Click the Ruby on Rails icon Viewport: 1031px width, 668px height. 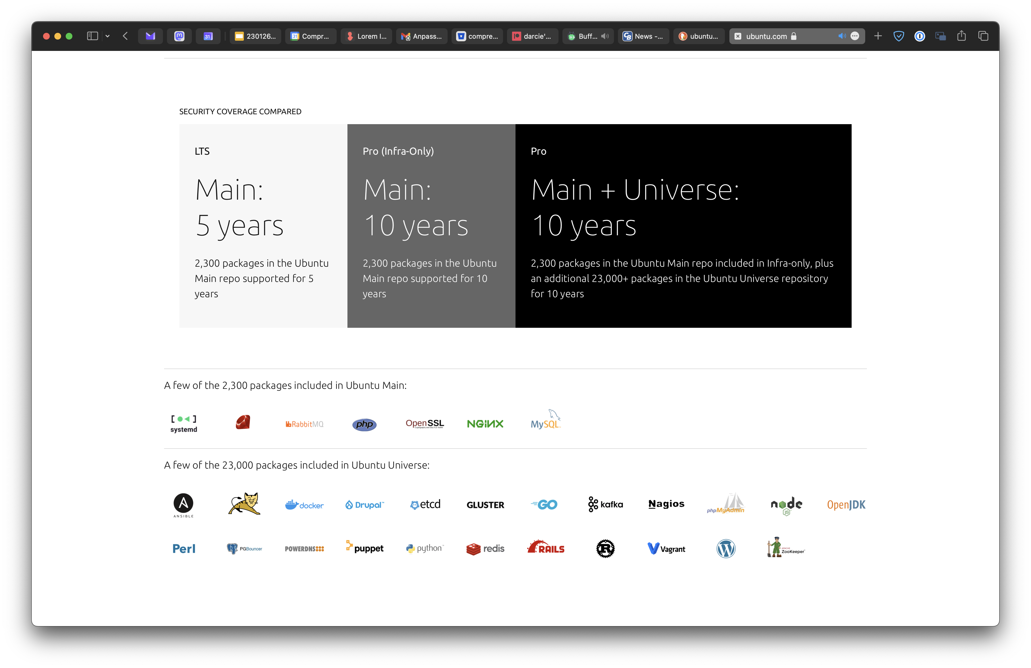545,548
